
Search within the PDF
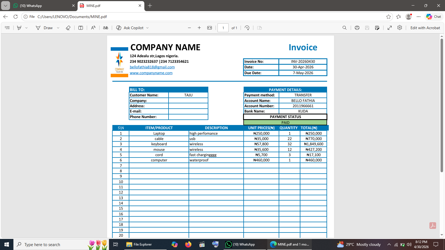tap(345, 28)
